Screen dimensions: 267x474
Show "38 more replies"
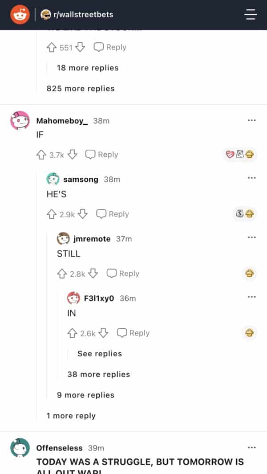(98, 375)
